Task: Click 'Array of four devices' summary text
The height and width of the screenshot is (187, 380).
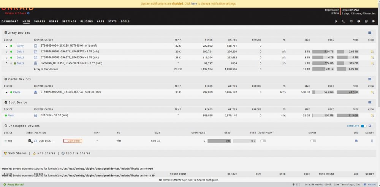Action: click(x=46, y=69)
